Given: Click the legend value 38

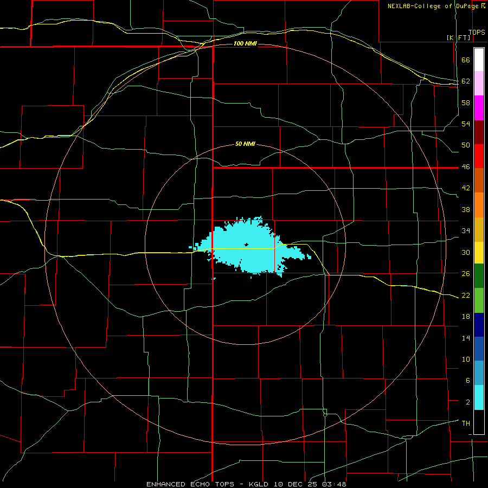Looking at the screenshot, I should [466, 209].
